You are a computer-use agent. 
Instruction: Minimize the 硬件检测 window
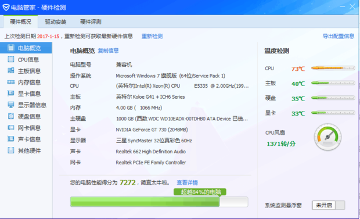[x=343, y=6]
